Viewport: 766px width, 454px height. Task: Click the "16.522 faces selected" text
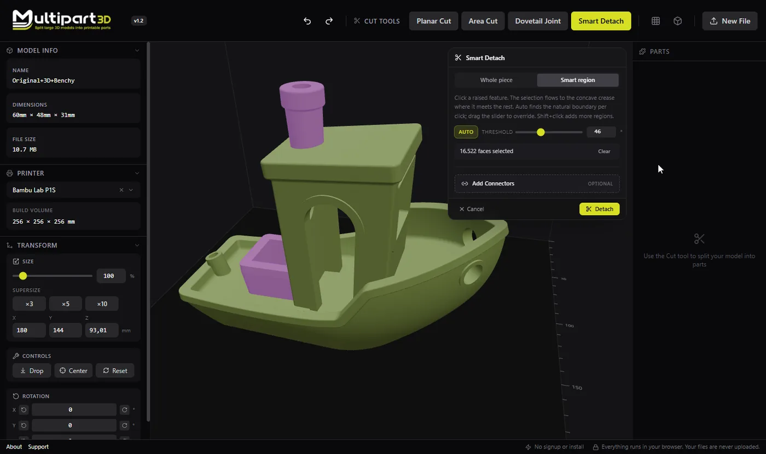(x=486, y=152)
